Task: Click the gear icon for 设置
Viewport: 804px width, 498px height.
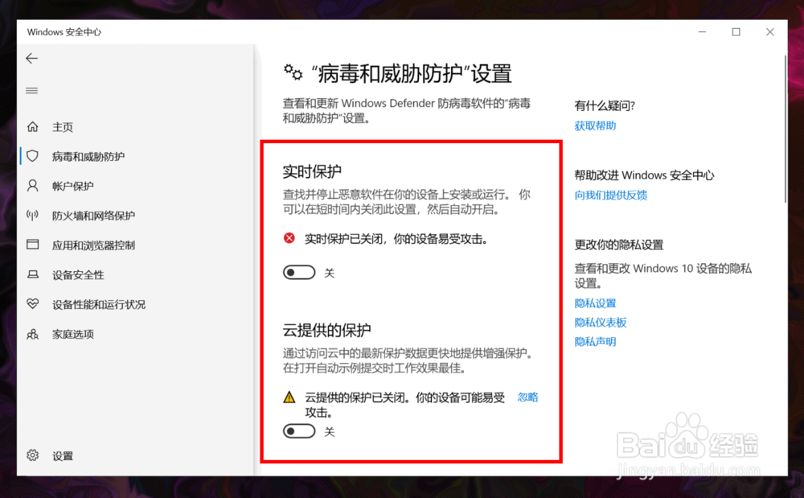Action: 33,455
